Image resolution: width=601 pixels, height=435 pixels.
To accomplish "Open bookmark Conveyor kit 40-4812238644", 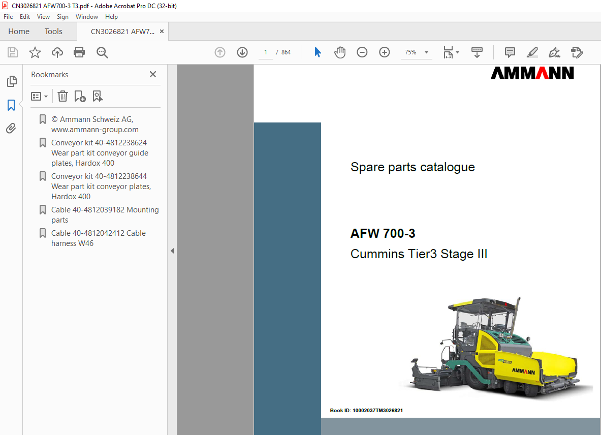I will point(101,187).
